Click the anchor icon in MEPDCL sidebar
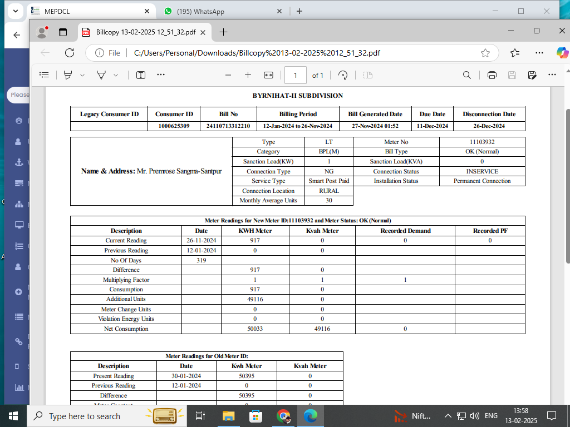Viewport: 570px width, 427px height. tap(19, 162)
